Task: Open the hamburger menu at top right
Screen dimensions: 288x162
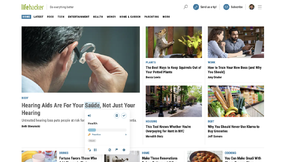Action: click(x=260, y=6)
